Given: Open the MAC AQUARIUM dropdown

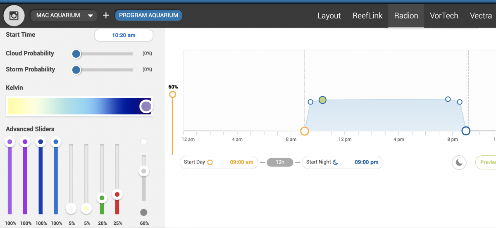Looking at the screenshot, I should (64, 15).
